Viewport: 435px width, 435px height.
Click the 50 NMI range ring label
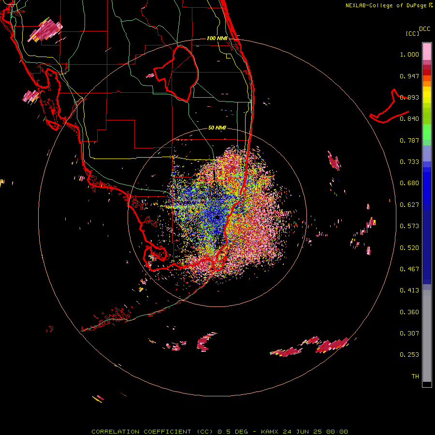(217, 128)
